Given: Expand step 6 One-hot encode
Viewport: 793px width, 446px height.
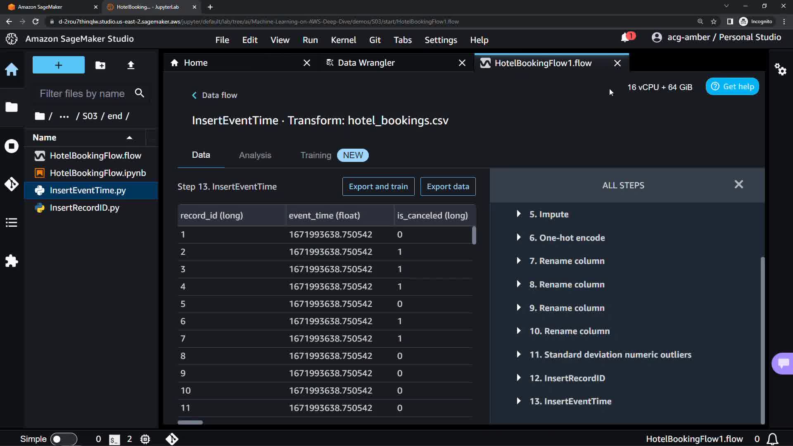Looking at the screenshot, I should point(519,237).
